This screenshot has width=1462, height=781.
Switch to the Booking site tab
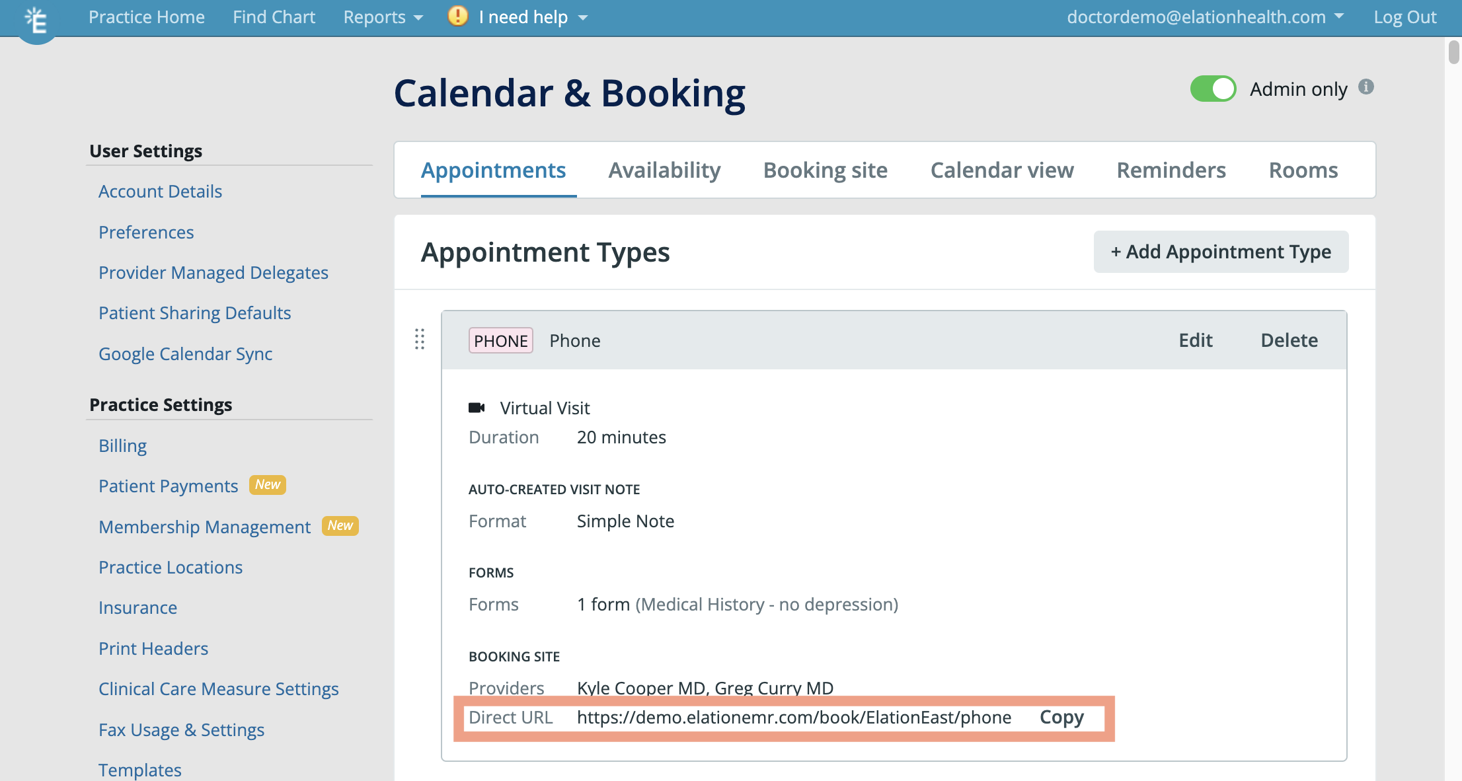(x=825, y=170)
